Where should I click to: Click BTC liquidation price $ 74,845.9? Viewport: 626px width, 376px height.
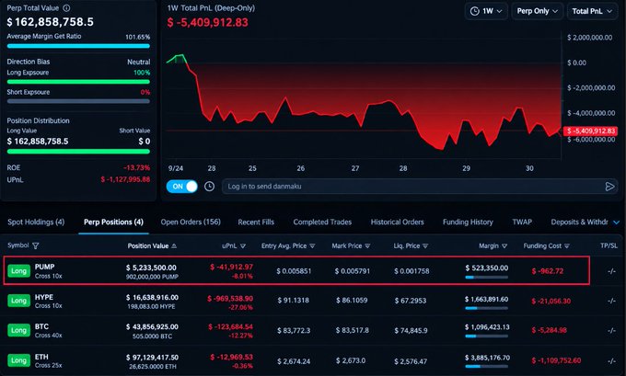(411, 331)
